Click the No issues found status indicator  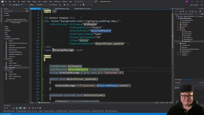pyautogui.click(x=44, y=103)
